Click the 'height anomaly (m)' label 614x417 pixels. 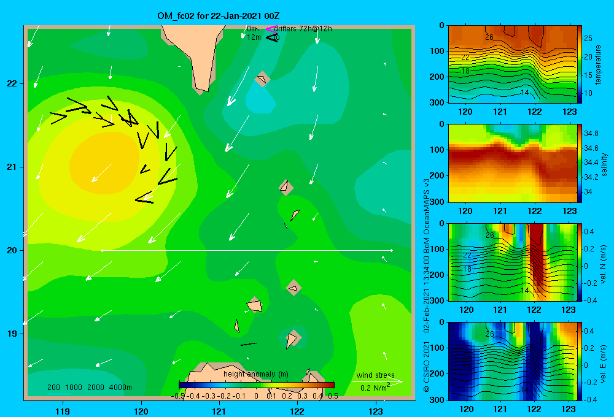(x=256, y=374)
